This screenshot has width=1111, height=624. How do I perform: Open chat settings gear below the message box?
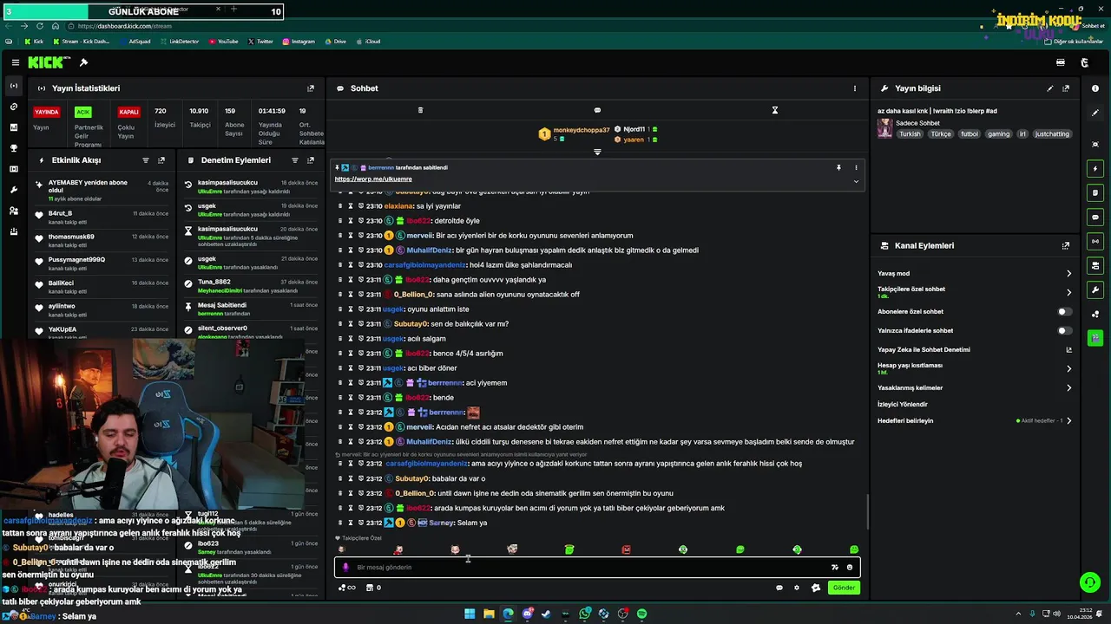click(797, 588)
